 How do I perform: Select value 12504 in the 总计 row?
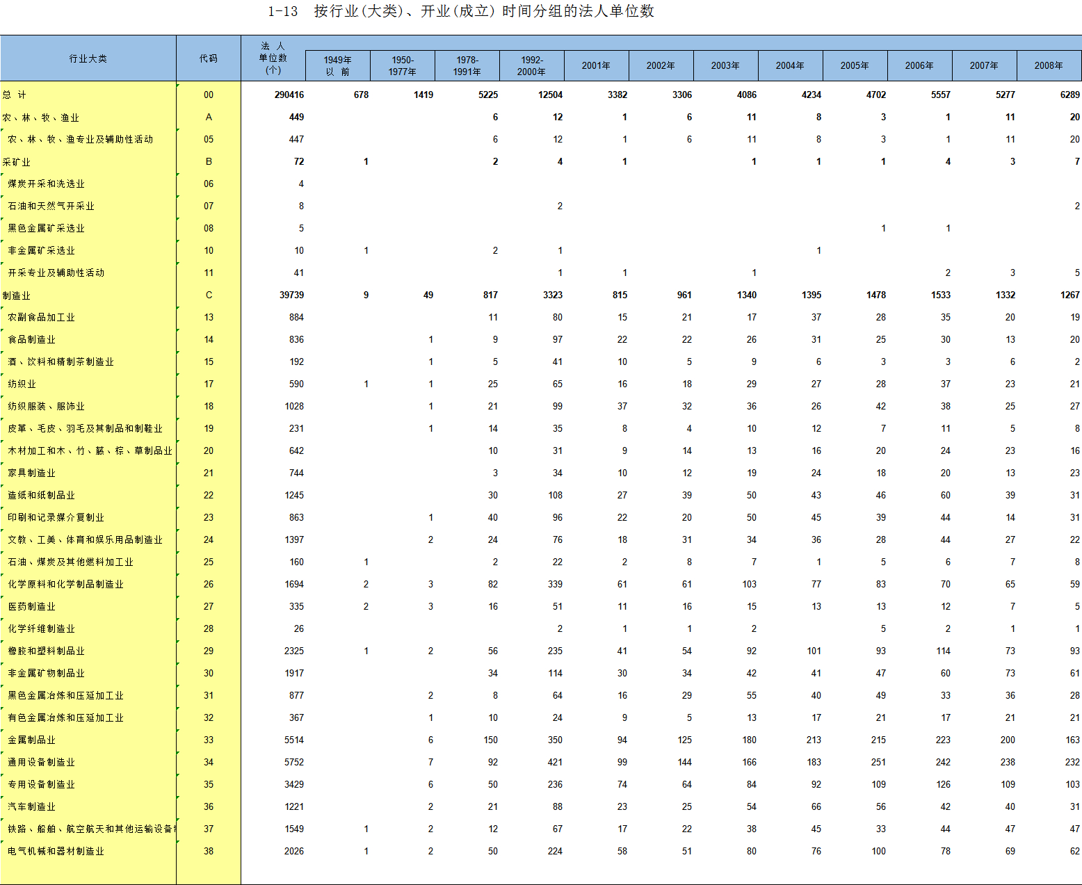(551, 95)
